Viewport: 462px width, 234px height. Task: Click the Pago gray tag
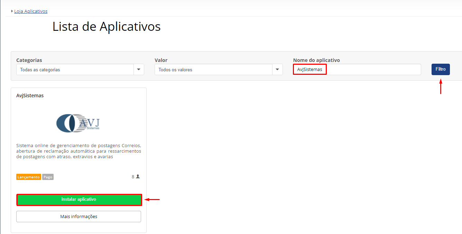[x=48, y=177]
